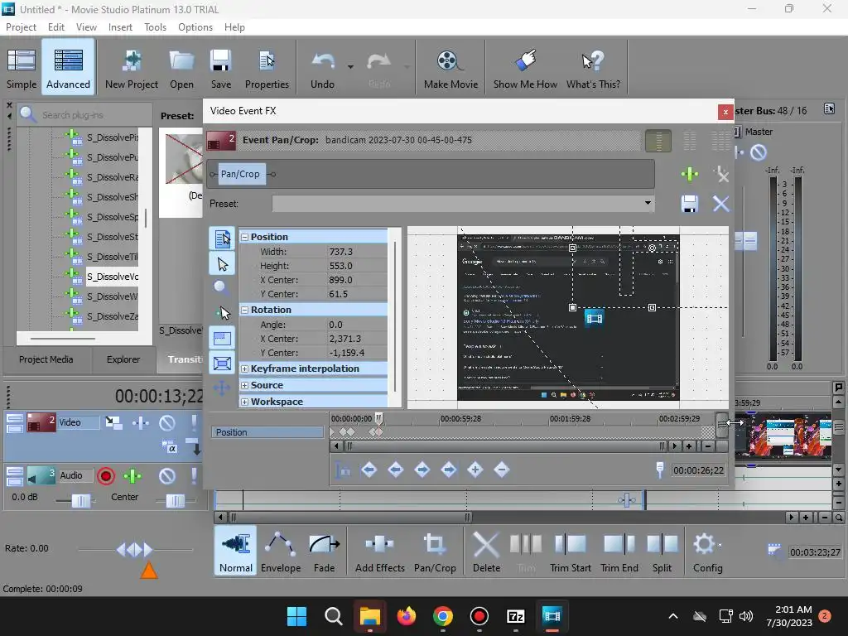The width and height of the screenshot is (848, 636).
Task: Undo the last action
Action: tap(322, 69)
